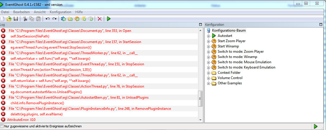The width and height of the screenshot is (326, 130).
Task: Expand the Other Examples folder
Action: point(208,83)
